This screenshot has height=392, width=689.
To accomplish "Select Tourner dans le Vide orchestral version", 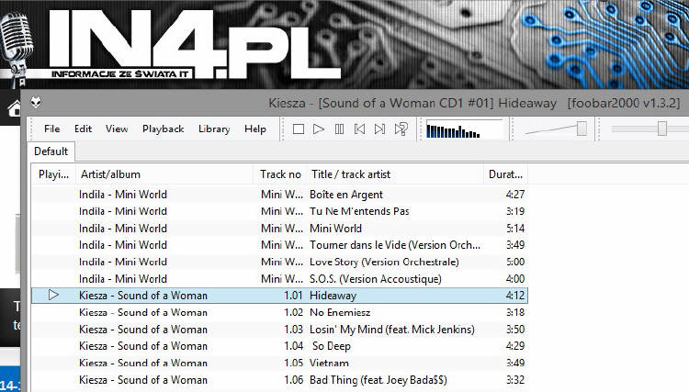I will pos(279,245).
